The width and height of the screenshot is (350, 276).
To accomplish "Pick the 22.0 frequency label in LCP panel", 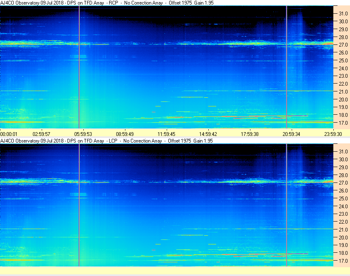I will 343,222.
